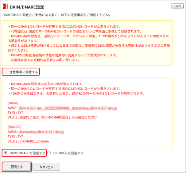Image resolution: width=186 pixels, height=173 pixels.
Task: Click the blurred DMARC NAME record value
Action: tap(42, 132)
